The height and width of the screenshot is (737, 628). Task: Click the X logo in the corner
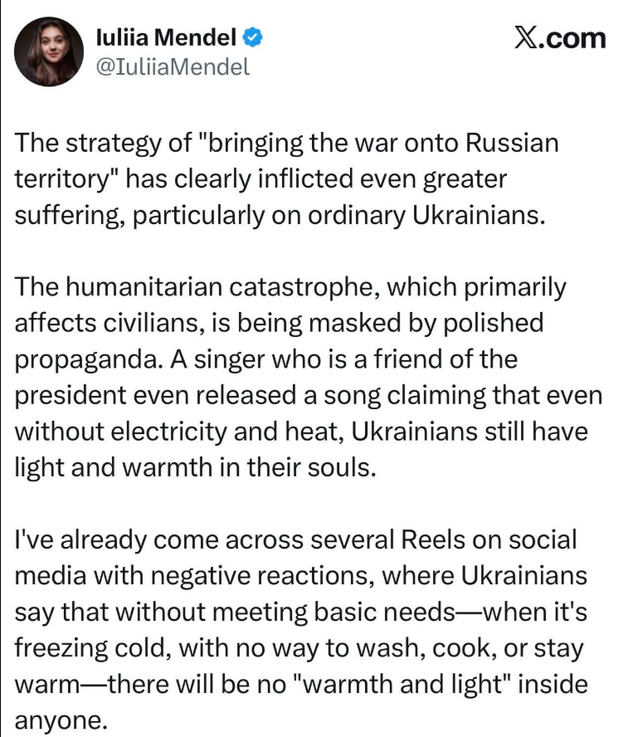(525, 38)
